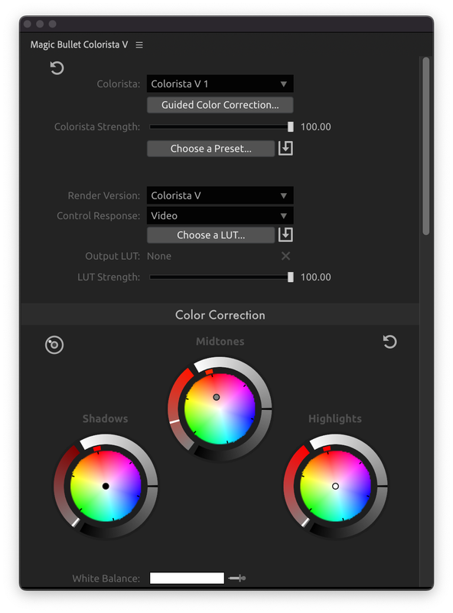The width and height of the screenshot is (453, 613).
Task: Click the Highlights color wheel center point
Action: point(335,486)
